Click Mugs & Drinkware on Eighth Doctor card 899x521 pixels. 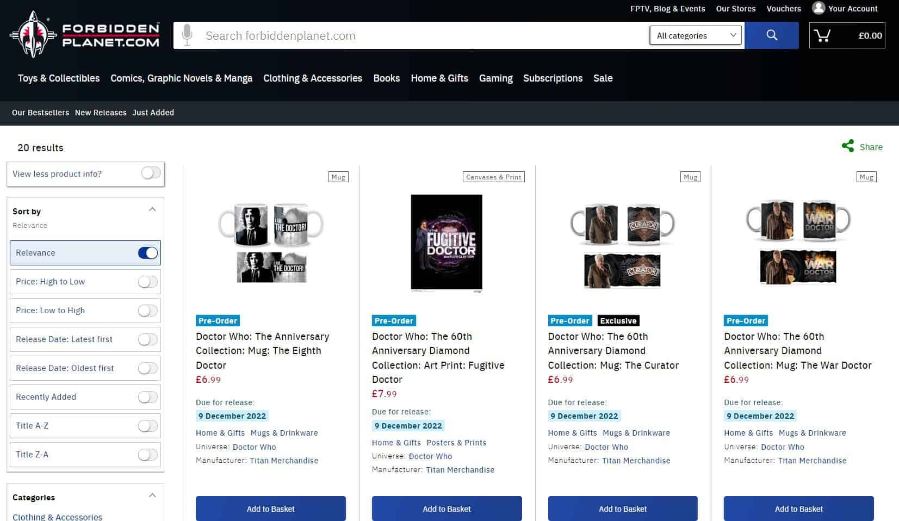coord(284,433)
